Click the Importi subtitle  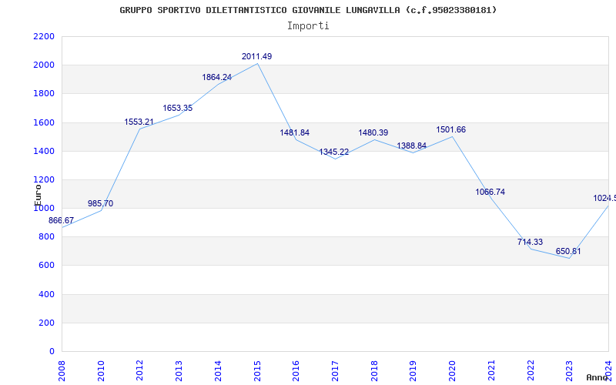click(x=308, y=26)
